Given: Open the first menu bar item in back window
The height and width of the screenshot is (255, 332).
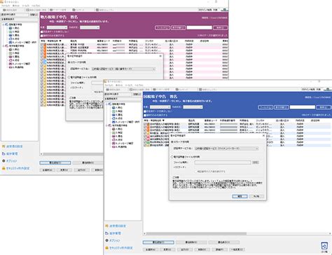Looking at the screenshot, I should click(6, 6).
